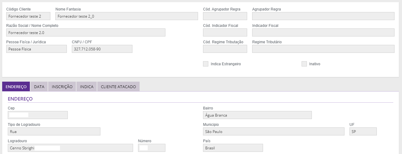Select the INDICA tab
This screenshot has height=154, width=402.
(x=87, y=87)
